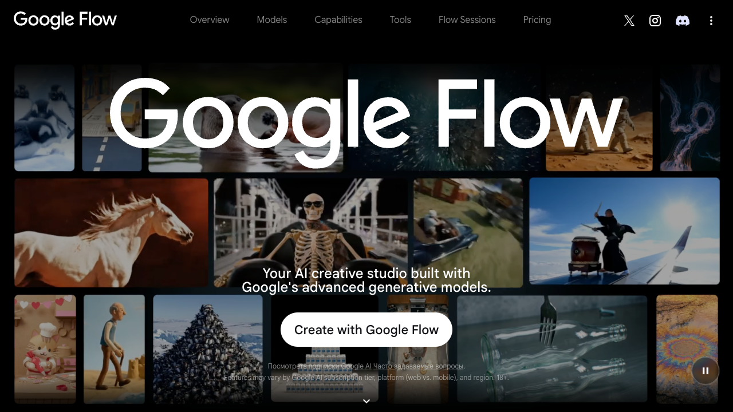Click the Google Flow logo in header
Screen dimensions: 733x412
65,20
